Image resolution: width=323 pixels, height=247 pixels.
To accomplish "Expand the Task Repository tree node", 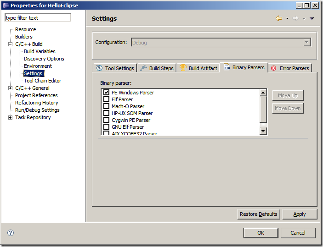I will point(10,117).
